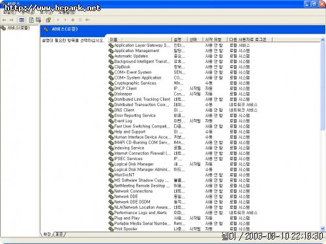Click gear icon beside Print Spooler
Screen dimensions: 326x244
(x=111, y=229)
